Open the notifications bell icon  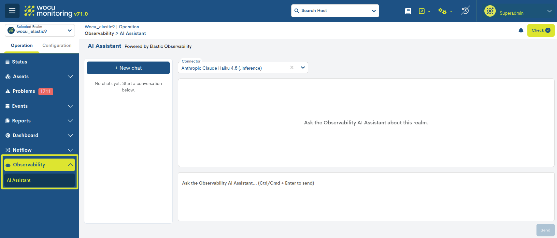[x=521, y=30]
